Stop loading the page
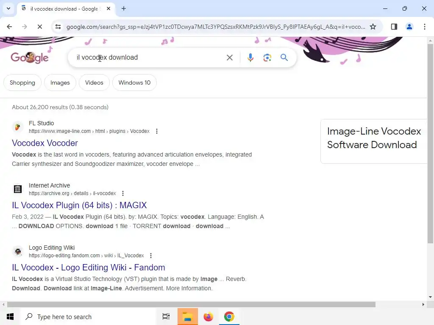Viewport: 434px width, 325px height. tap(39, 27)
